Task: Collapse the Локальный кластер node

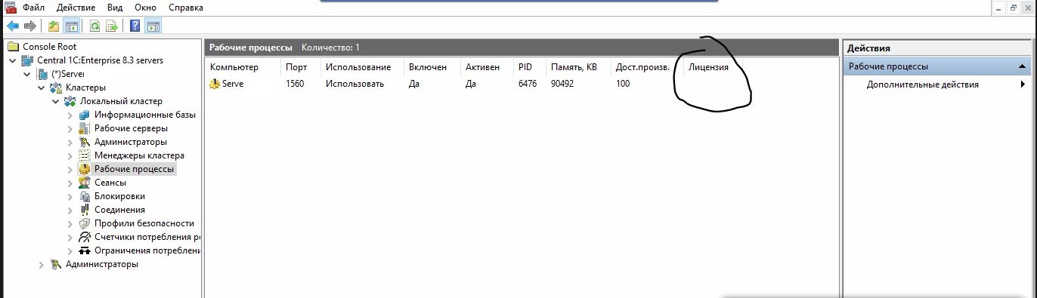Action: [x=56, y=101]
